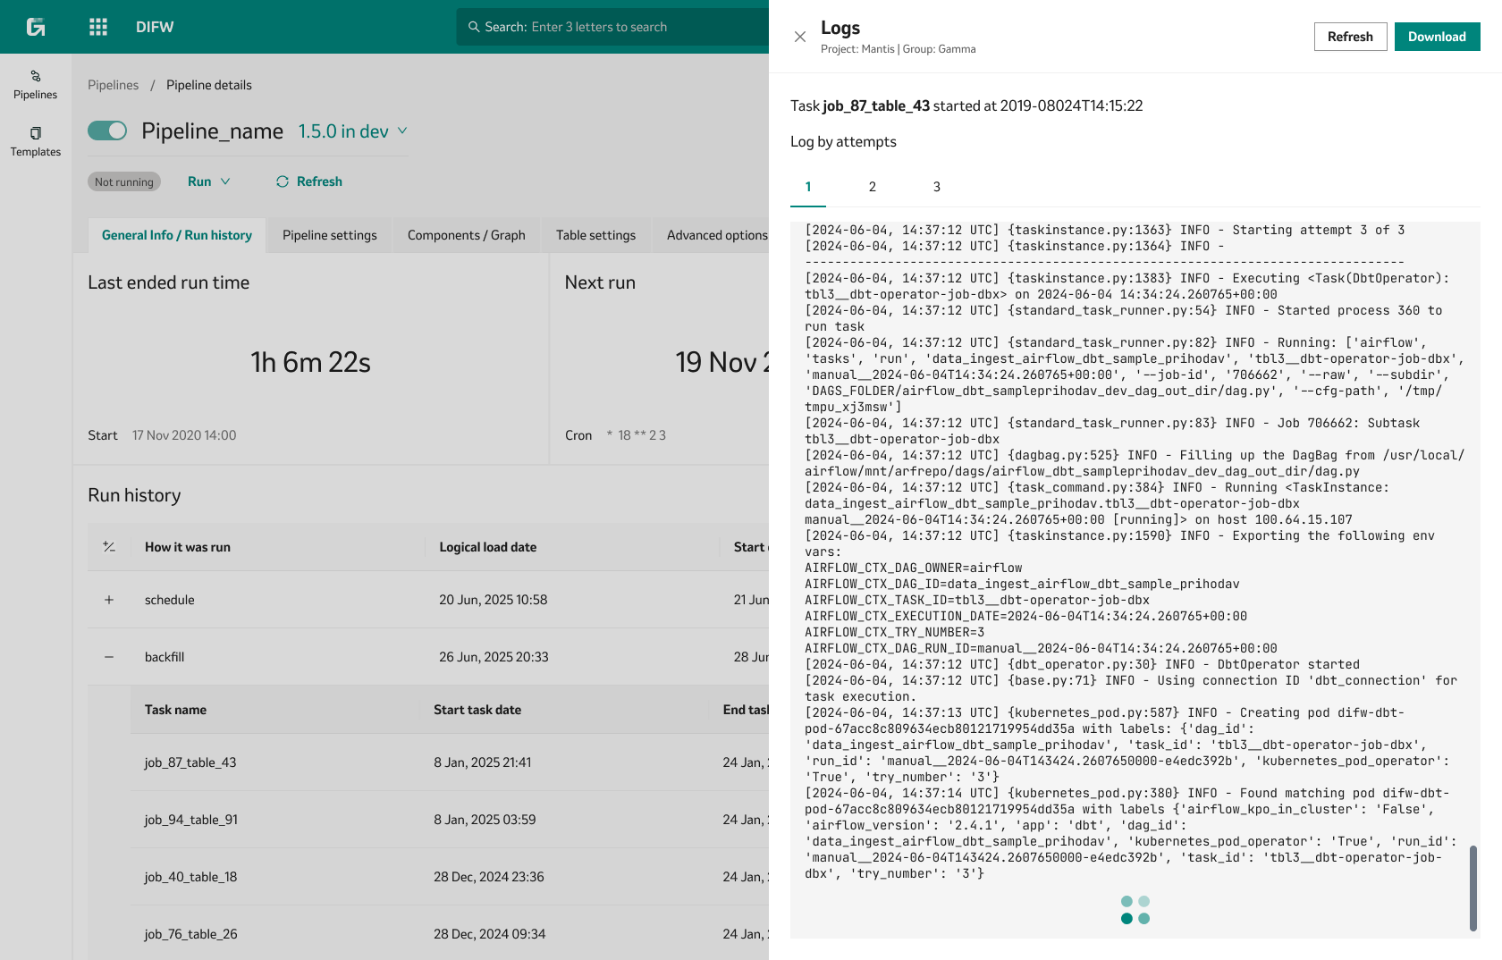The image size is (1502, 960).
Task: Open the version 1.5.0 in dev dropdown
Action: click(x=353, y=131)
